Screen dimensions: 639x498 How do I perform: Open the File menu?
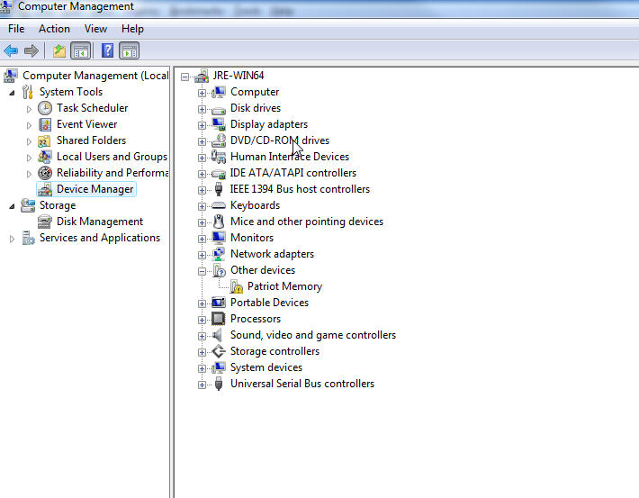(16, 29)
